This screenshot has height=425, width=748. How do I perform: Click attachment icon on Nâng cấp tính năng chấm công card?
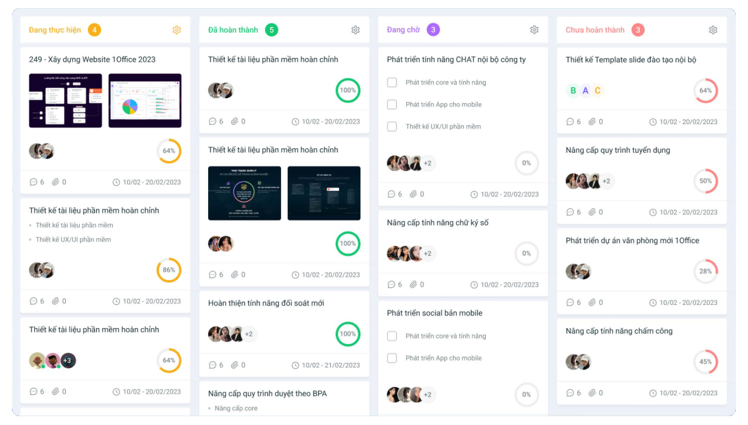tap(592, 393)
